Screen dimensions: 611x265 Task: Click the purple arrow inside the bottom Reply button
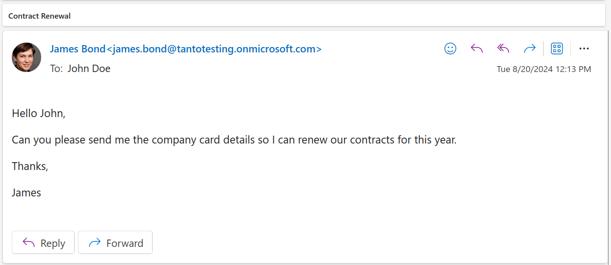point(29,243)
